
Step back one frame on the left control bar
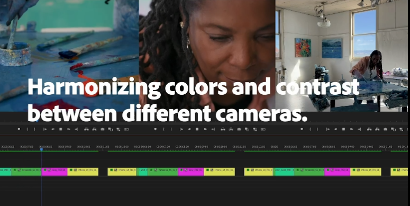tap(53, 129)
